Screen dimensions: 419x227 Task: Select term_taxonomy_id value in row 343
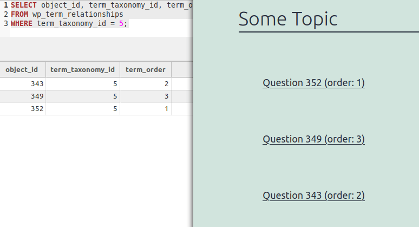pos(83,83)
